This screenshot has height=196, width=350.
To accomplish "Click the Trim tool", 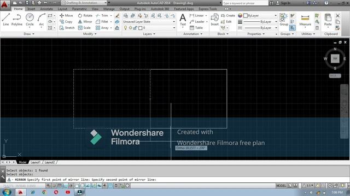I will (102, 16).
